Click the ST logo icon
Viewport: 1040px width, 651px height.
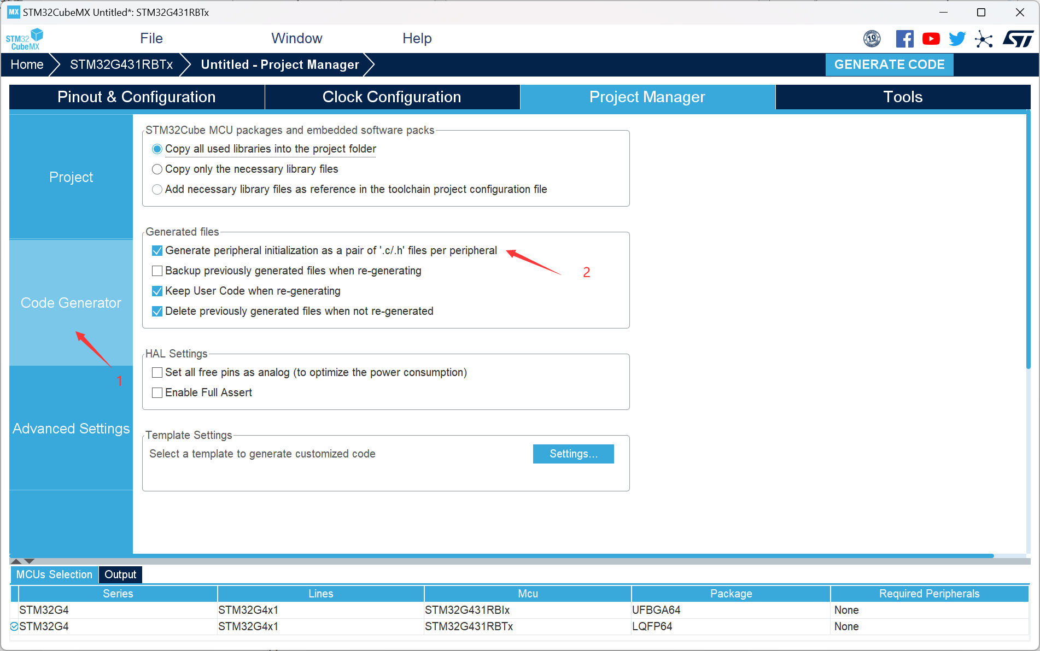[1018, 39]
